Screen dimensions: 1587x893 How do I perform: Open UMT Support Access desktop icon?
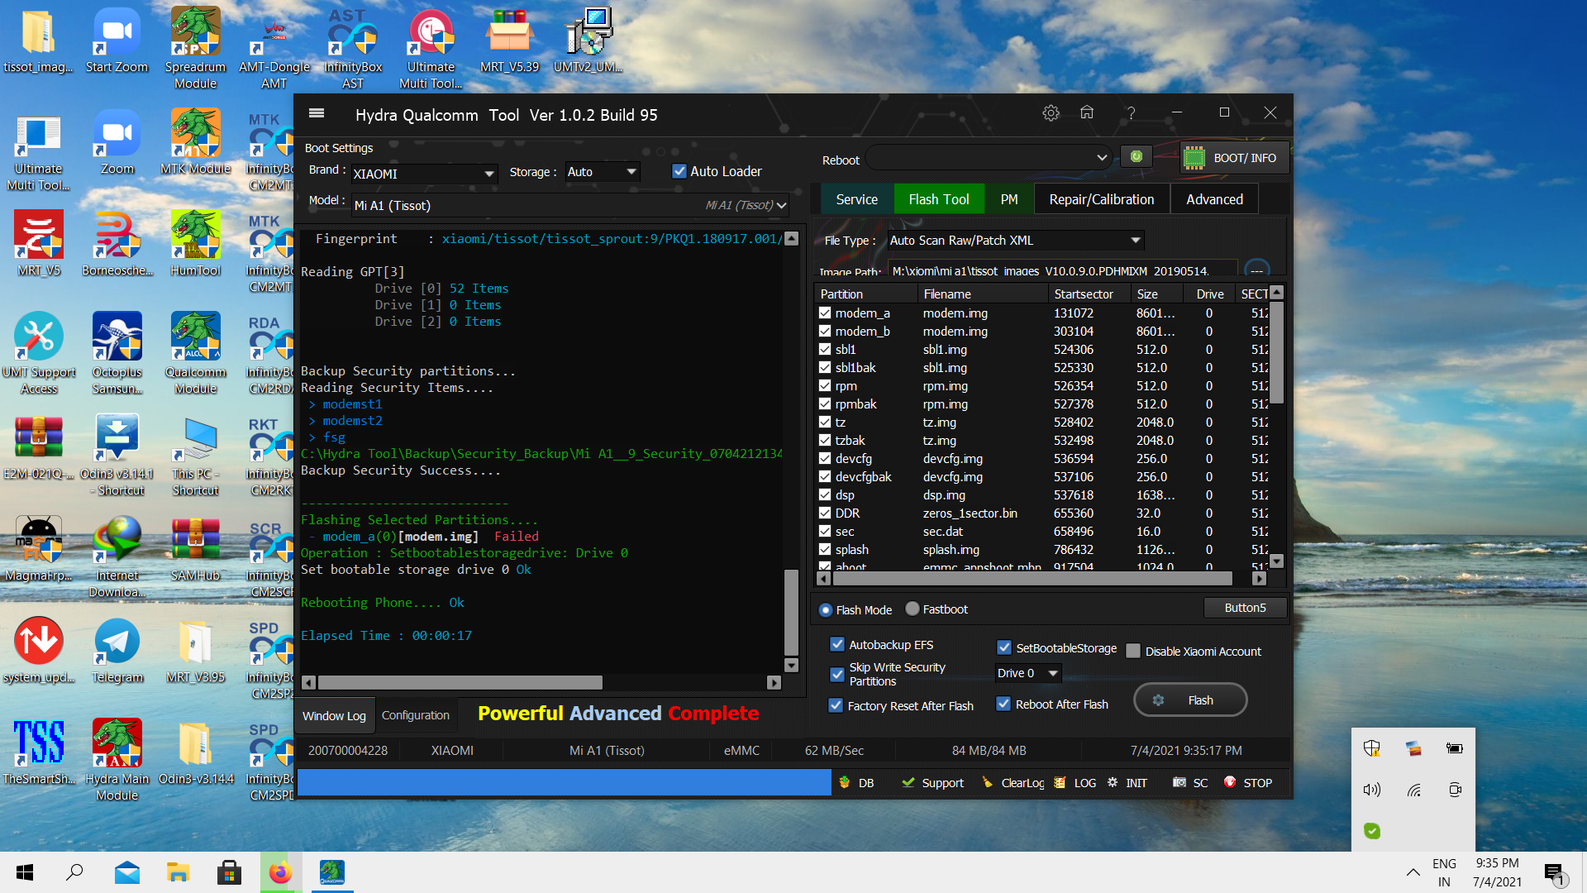click(38, 353)
